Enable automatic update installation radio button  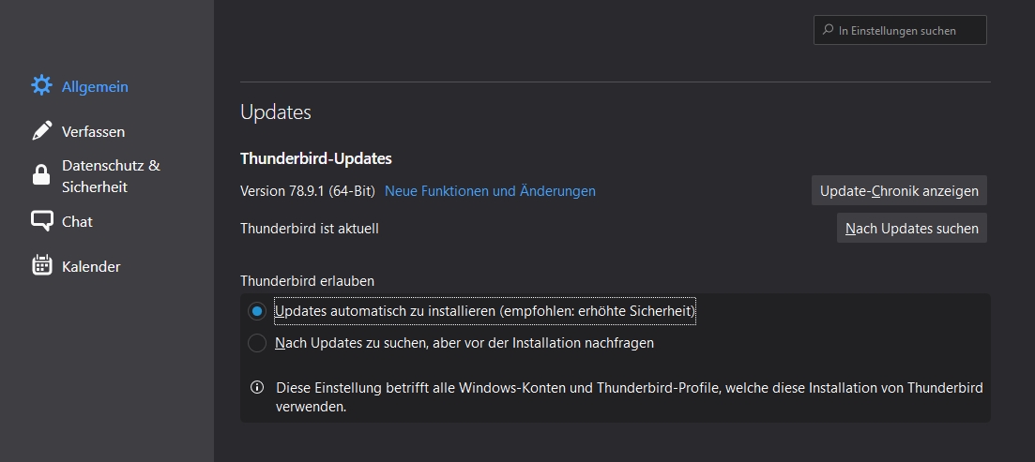(x=256, y=311)
